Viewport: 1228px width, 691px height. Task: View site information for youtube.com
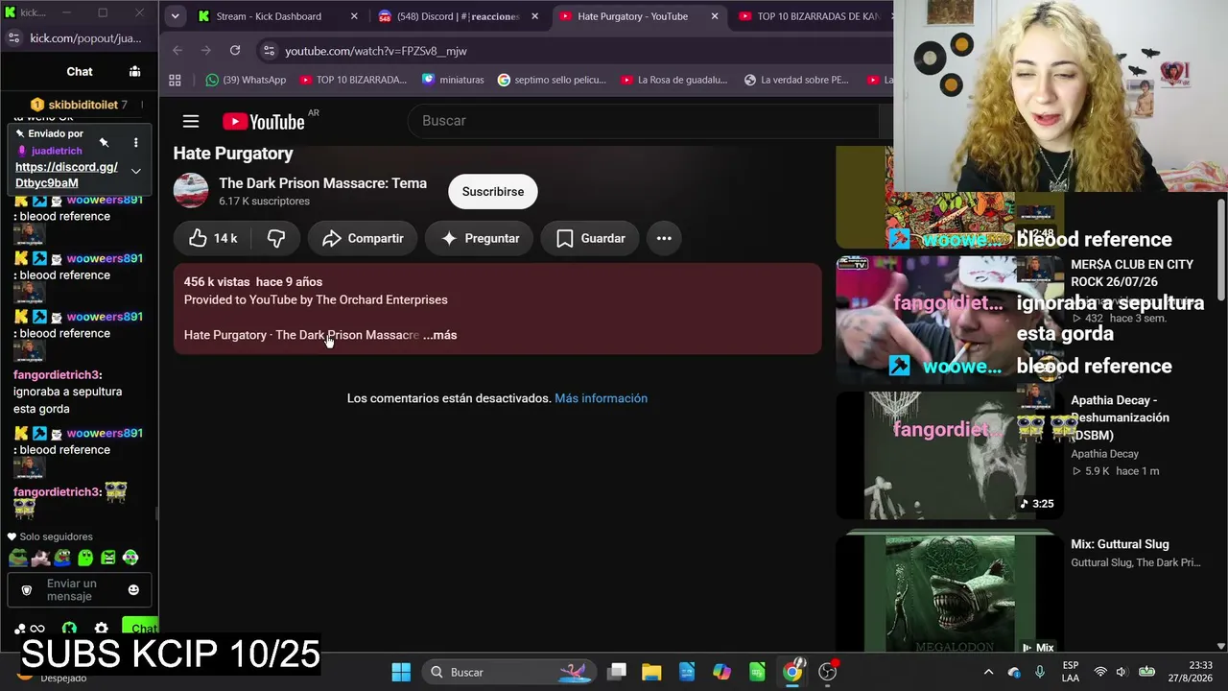(x=269, y=50)
